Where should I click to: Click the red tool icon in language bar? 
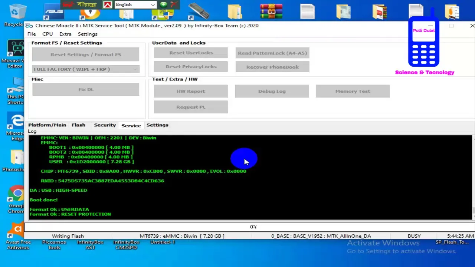coord(173,4)
